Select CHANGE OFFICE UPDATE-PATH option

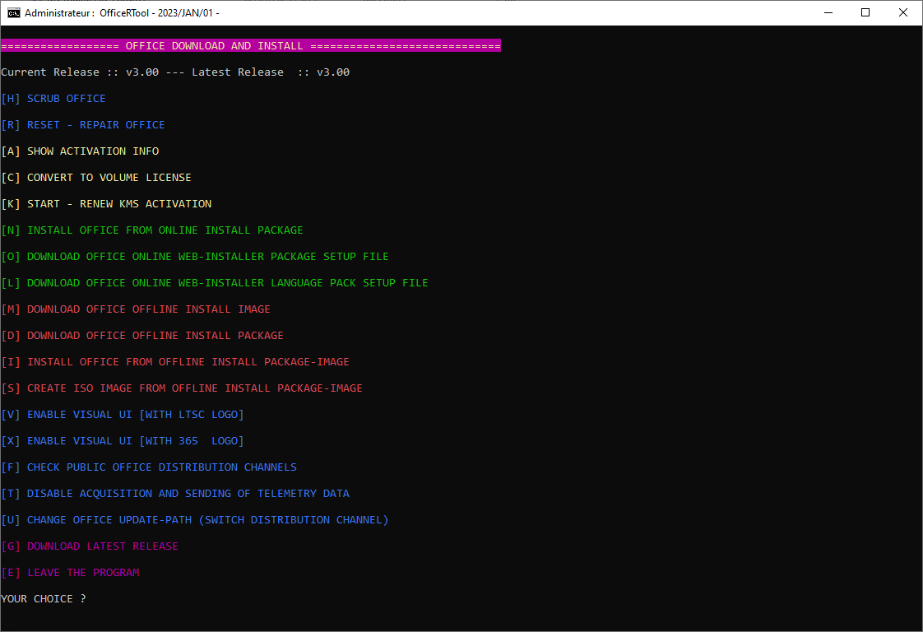point(195,520)
